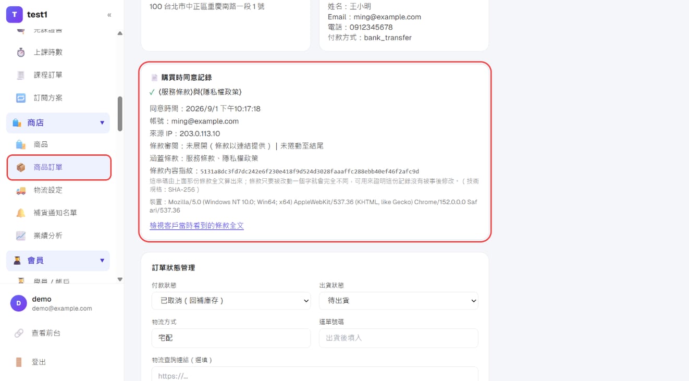Click the receipt icon beside 課程訂單
Image resolution: width=689 pixels, height=381 pixels.
[21, 75]
